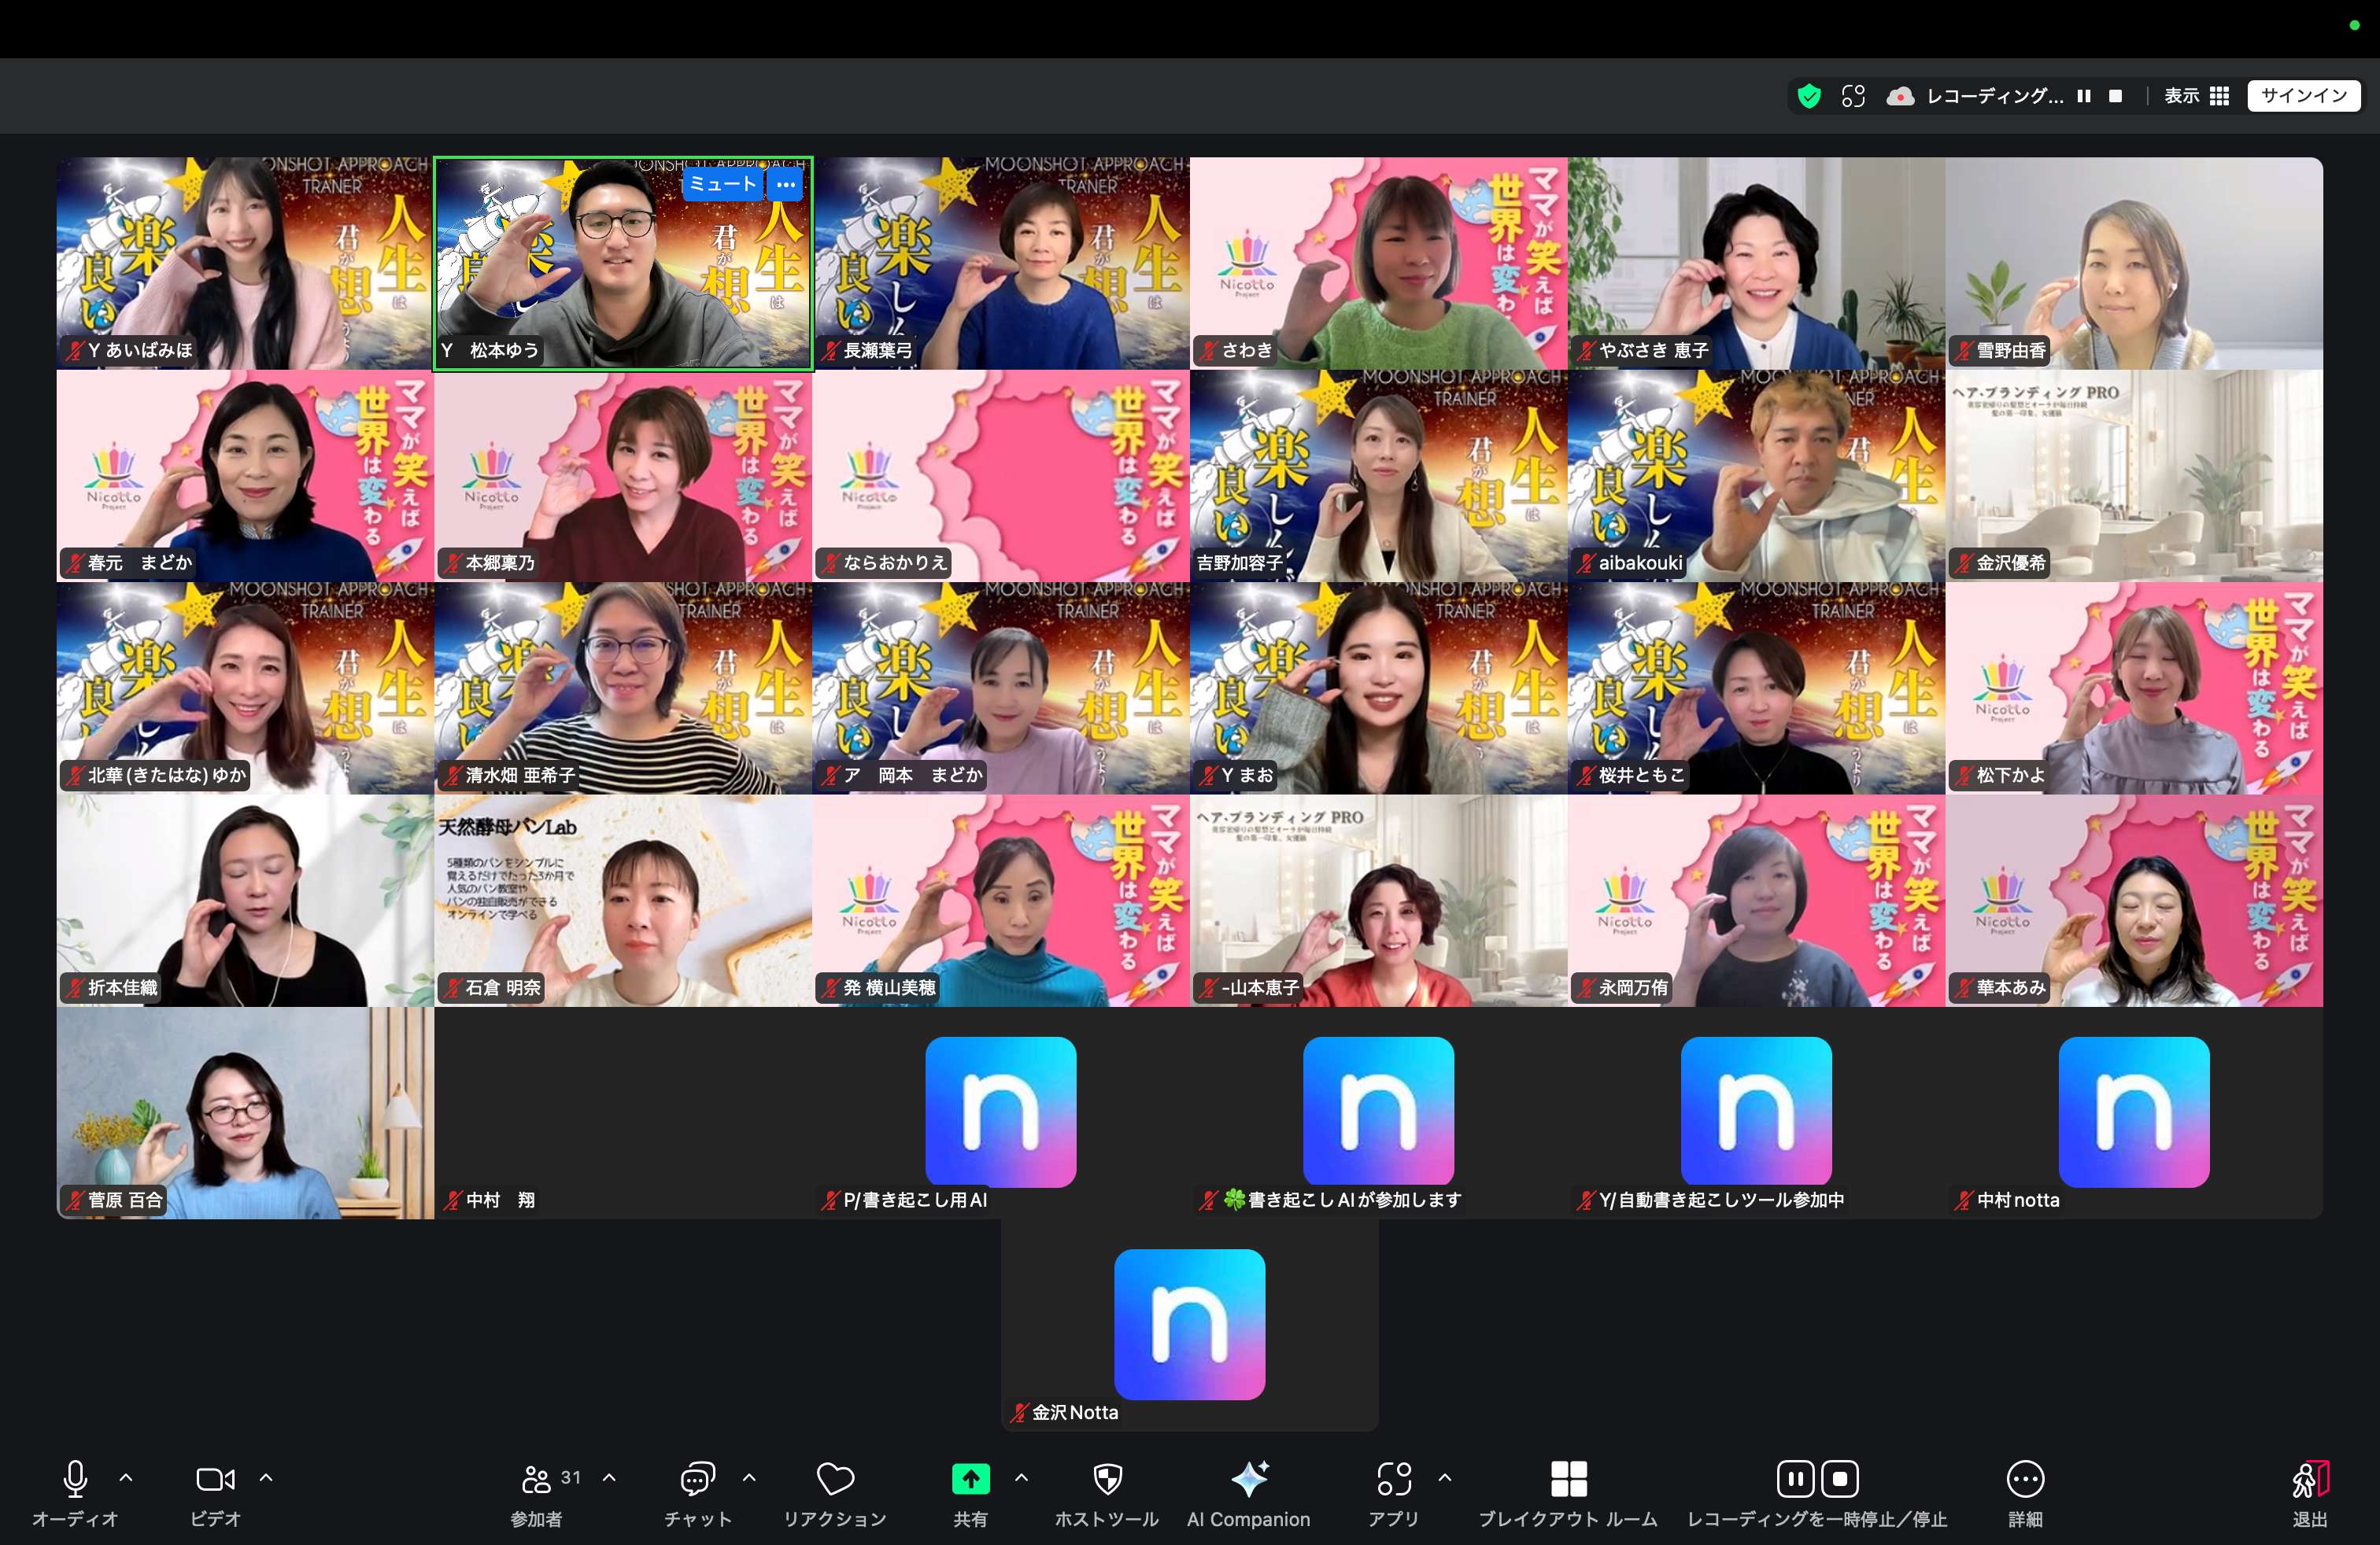This screenshot has width=2380, height=1545.
Task: Expand the audio options chevron
Action: [x=126, y=1477]
